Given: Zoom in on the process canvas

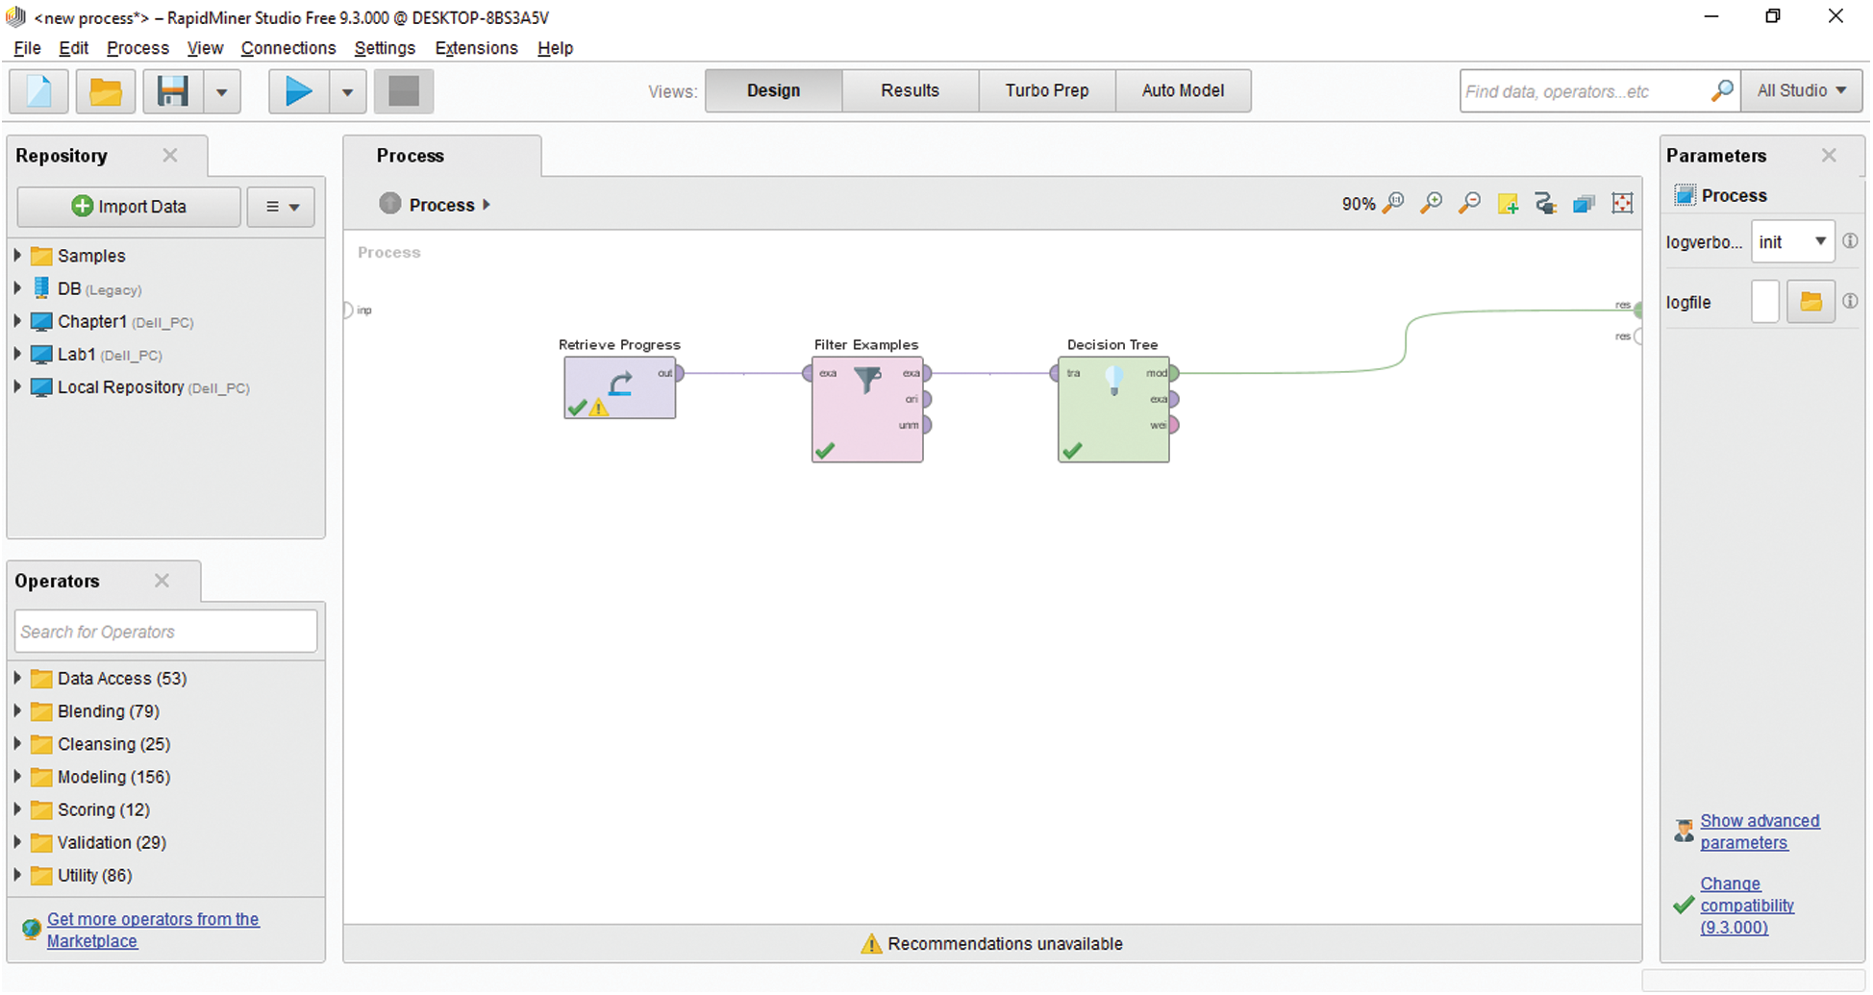Looking at the screenshot, I should 1431,203.
